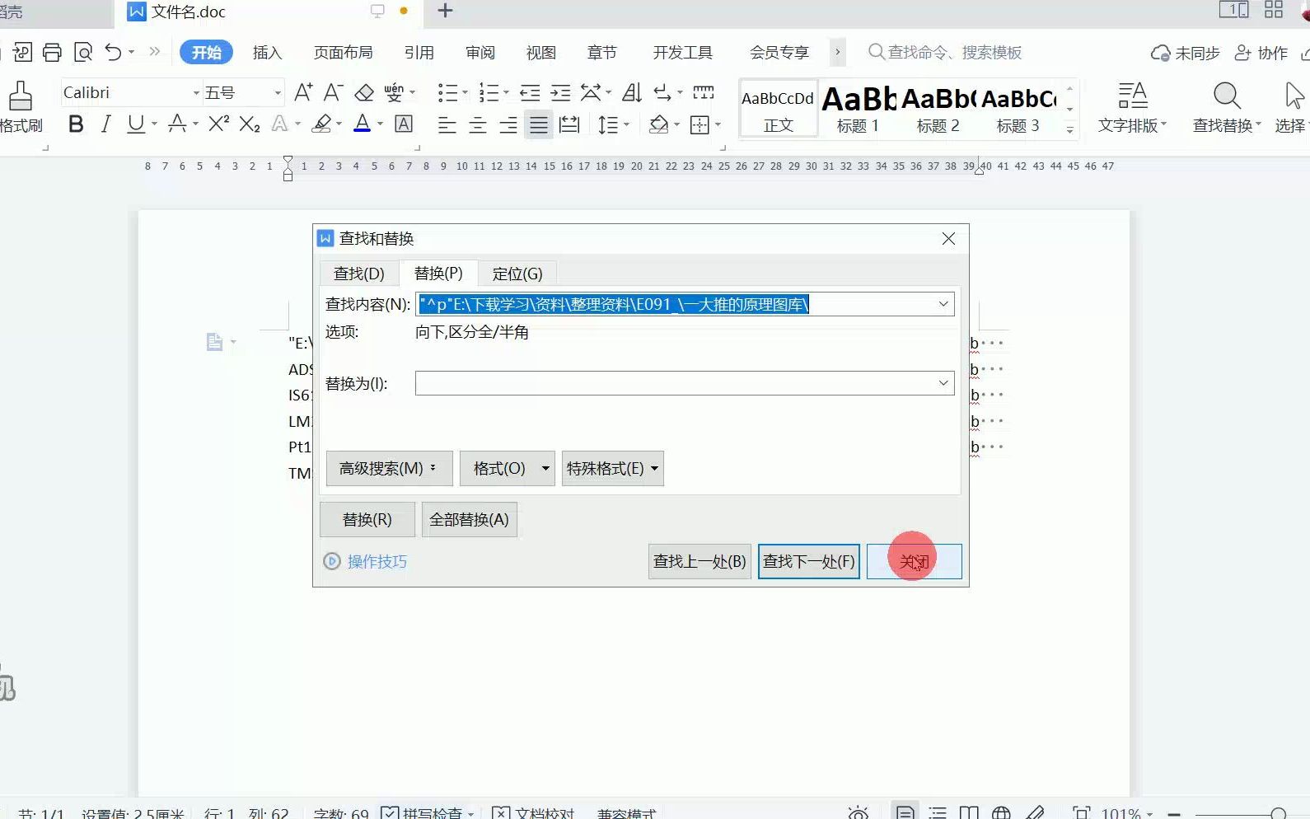Switch to the Find (查找) tab
Screen dimensions: 1310x819
coord(359,274)
